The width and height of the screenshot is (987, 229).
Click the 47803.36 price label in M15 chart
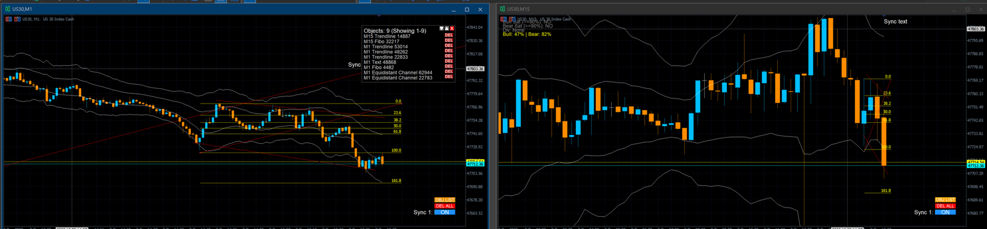(x=976, y=29)
